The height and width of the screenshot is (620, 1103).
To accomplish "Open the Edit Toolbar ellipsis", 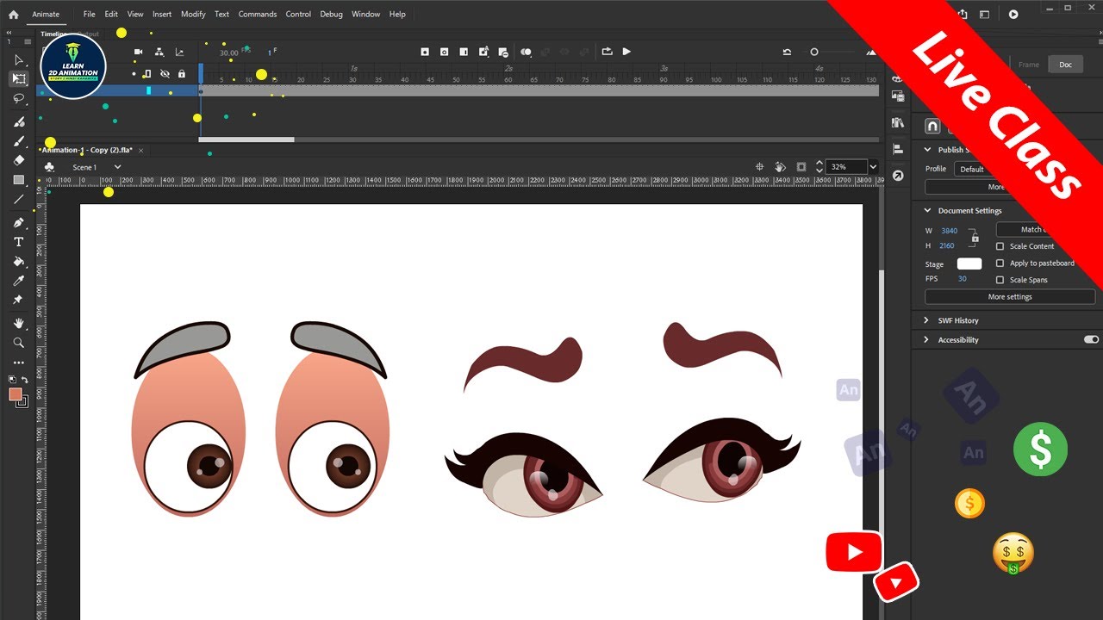I will point(18,363).
